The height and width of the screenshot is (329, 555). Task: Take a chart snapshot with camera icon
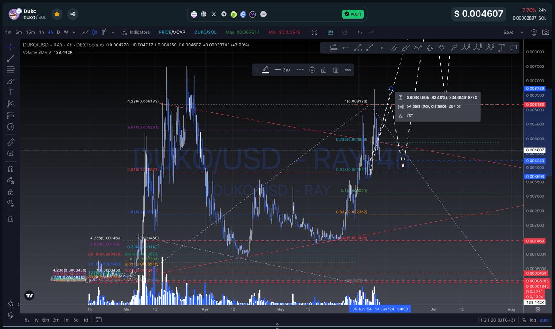546,32
